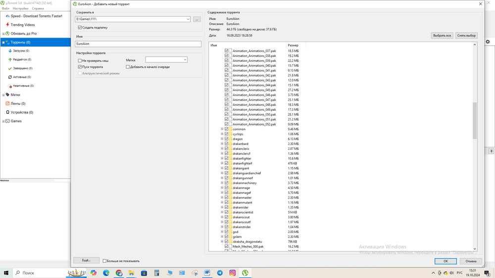Click the Имя field containing EuroAion
The width and height of the screenshot is (495, 278).
coord(138,44)
